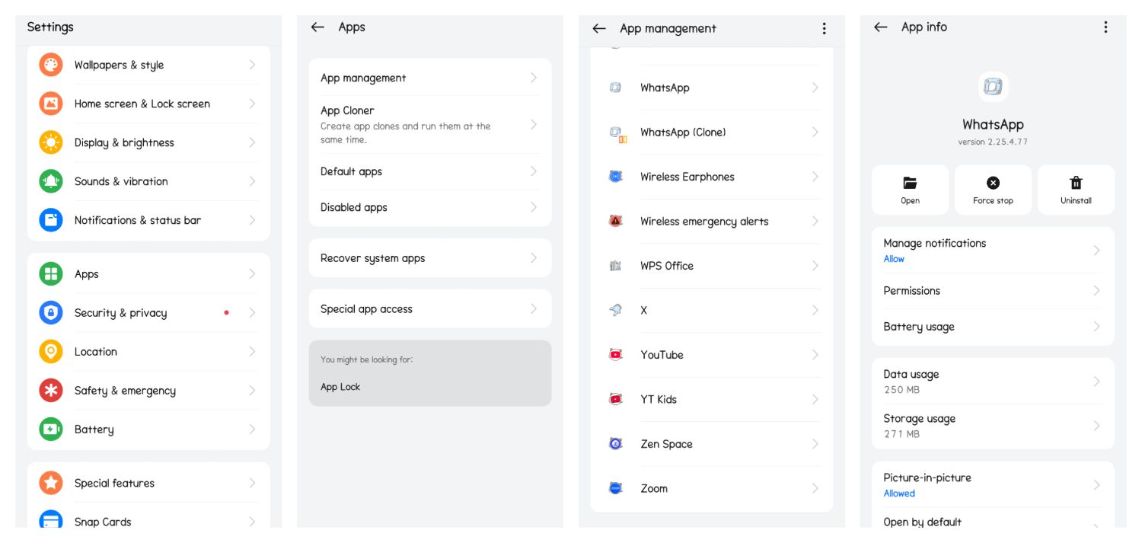Open the Special app access row chevron

pos(534,309)
